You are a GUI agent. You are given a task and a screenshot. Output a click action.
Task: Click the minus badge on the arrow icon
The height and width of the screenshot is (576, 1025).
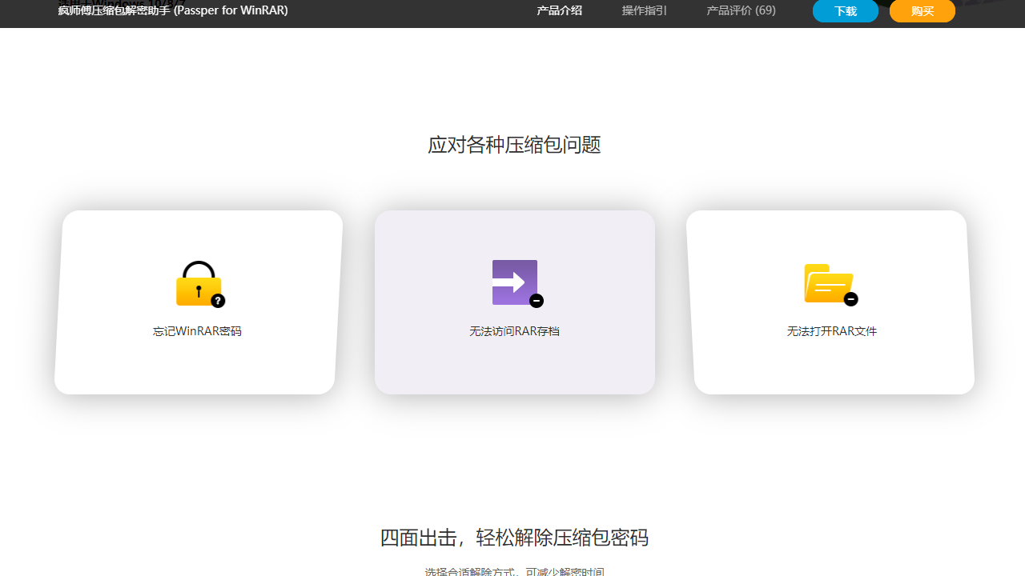point(537,302)
